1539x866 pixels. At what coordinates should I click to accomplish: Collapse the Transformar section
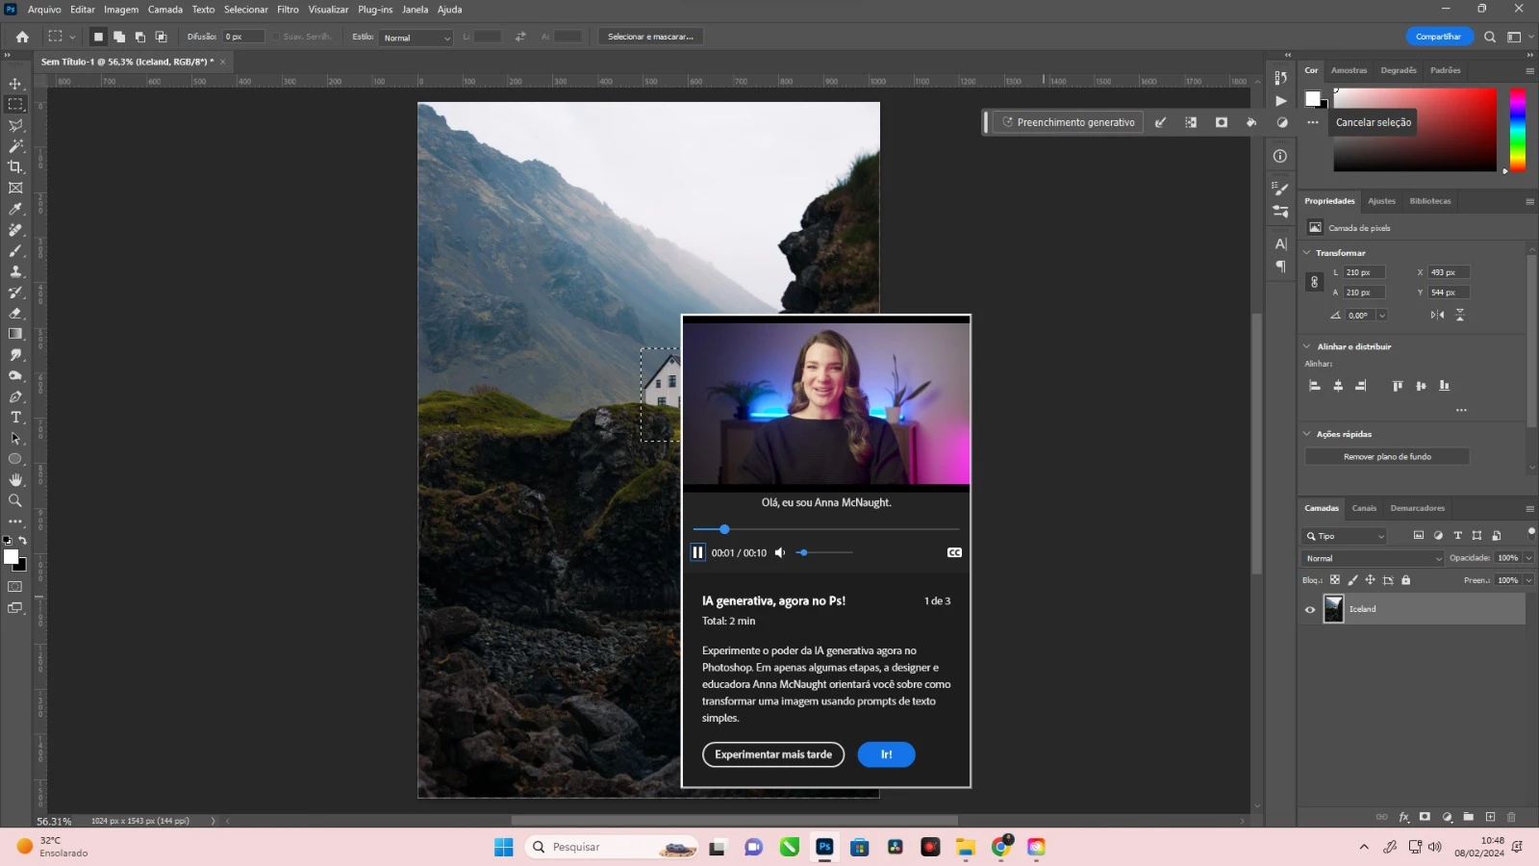pos(1307,253)
